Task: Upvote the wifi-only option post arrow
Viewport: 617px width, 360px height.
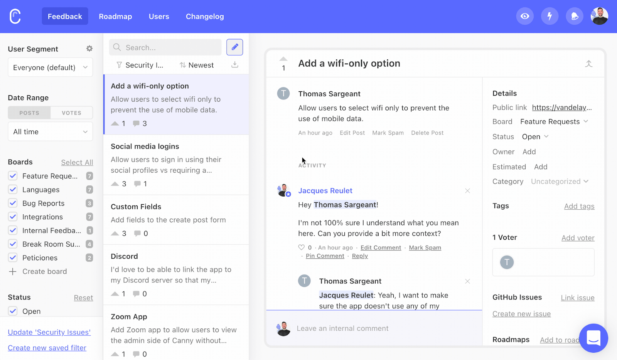Action: point(283,59)
